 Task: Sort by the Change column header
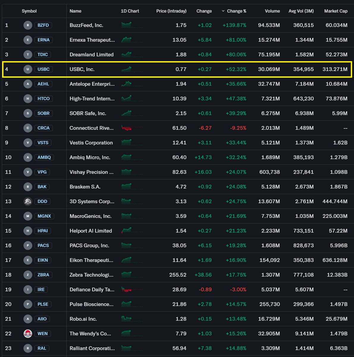[204, 11]
